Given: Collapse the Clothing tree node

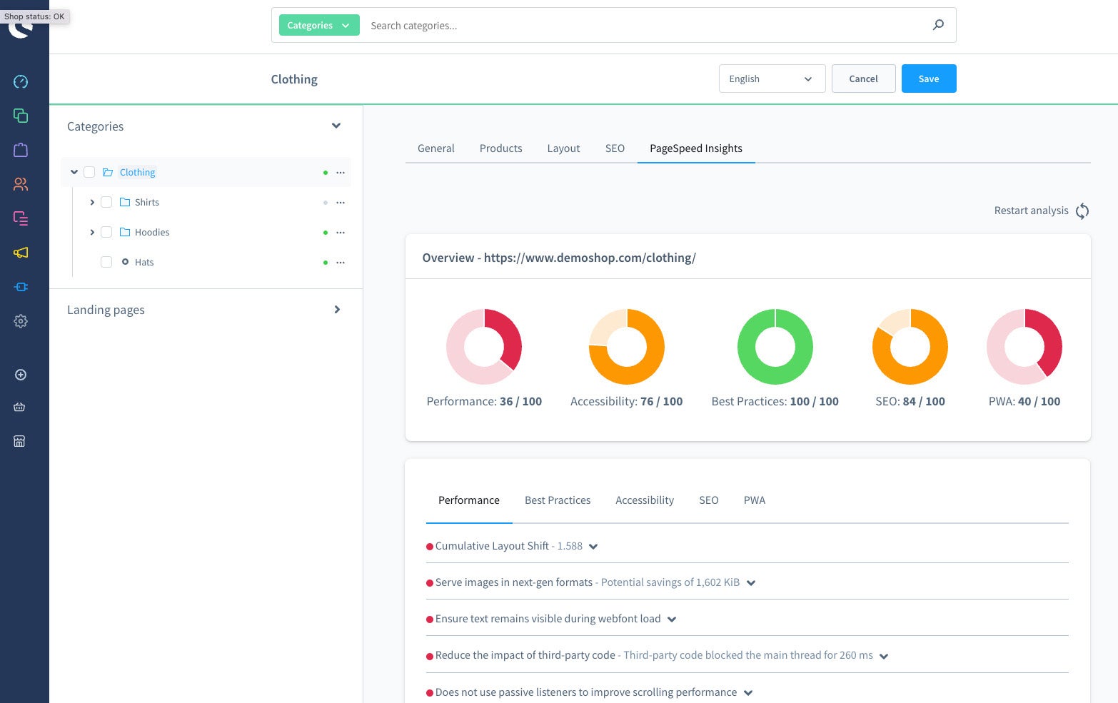Looking at the screenshot, I should click(x=74, y=172).
